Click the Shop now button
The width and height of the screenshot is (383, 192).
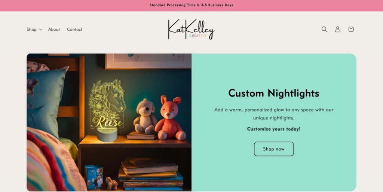[273, 149]
